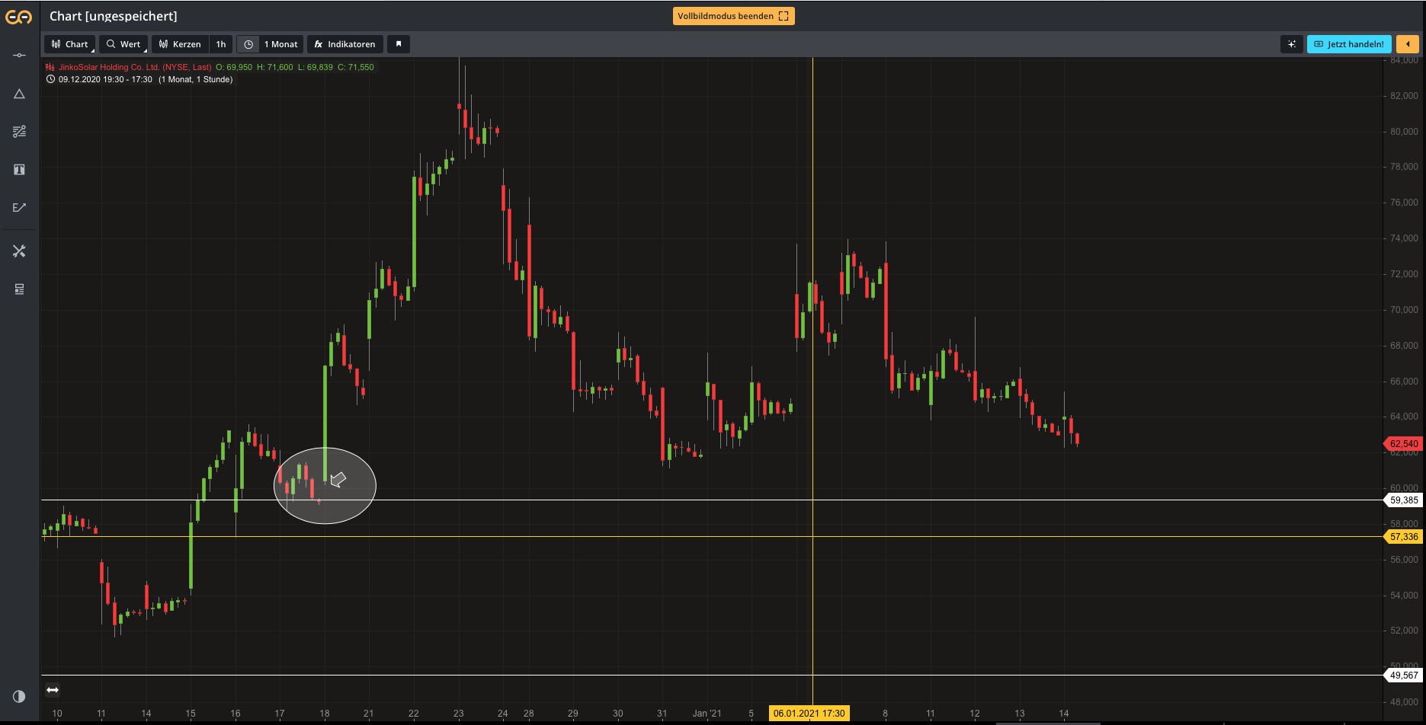Viewport: 1426px width, 725px height.
Task: Expand the orange side panel arrow
Action: pos(1408,44)
